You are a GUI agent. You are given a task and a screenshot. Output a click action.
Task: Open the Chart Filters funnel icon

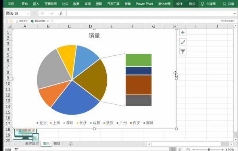tap(183, 52)
